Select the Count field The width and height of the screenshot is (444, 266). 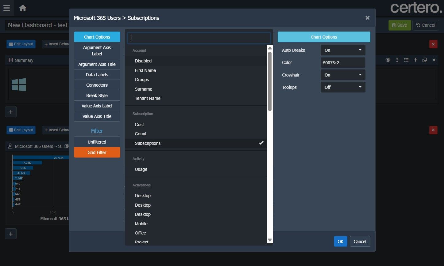pyautogui.click(x=196, y=134)
